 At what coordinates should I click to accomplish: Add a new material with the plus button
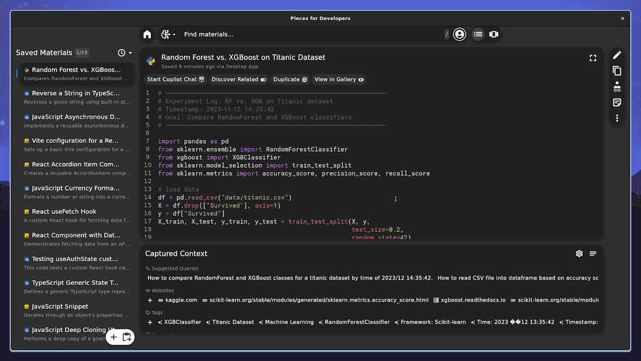[x=113, y=337]
